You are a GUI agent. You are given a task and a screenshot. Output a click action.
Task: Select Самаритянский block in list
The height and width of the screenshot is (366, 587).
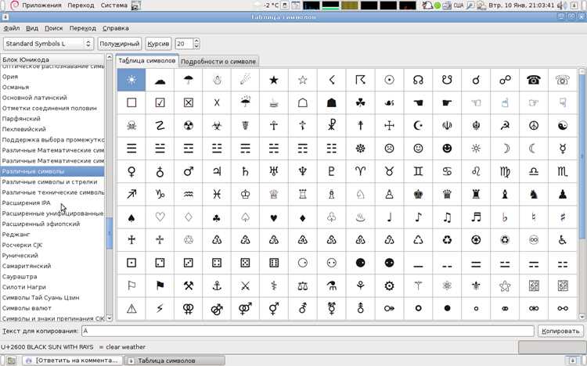(x=52, y=266)
